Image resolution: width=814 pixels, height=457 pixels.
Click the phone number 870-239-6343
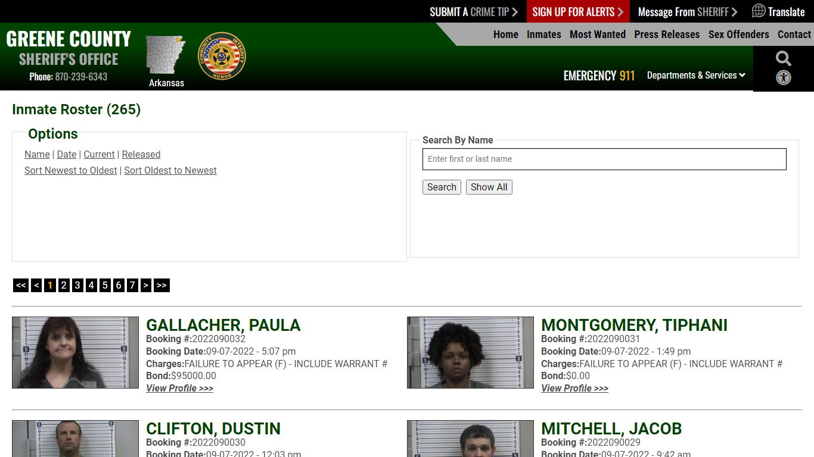(81, 77)
